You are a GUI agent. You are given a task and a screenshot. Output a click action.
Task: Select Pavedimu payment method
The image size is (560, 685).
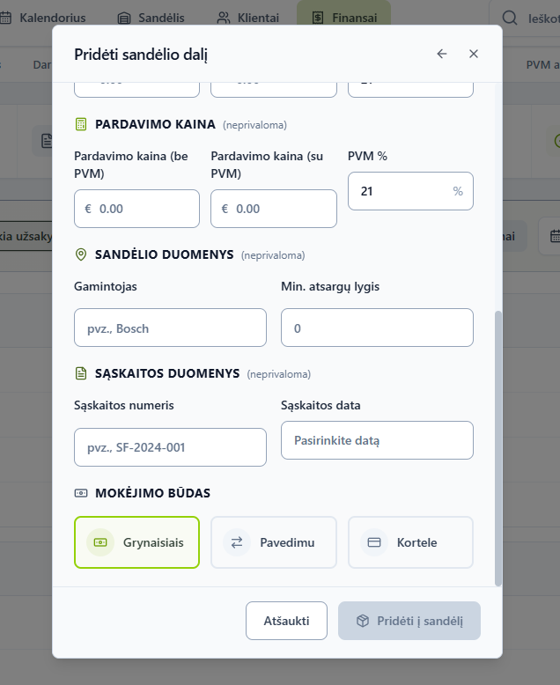coord(274,542)
